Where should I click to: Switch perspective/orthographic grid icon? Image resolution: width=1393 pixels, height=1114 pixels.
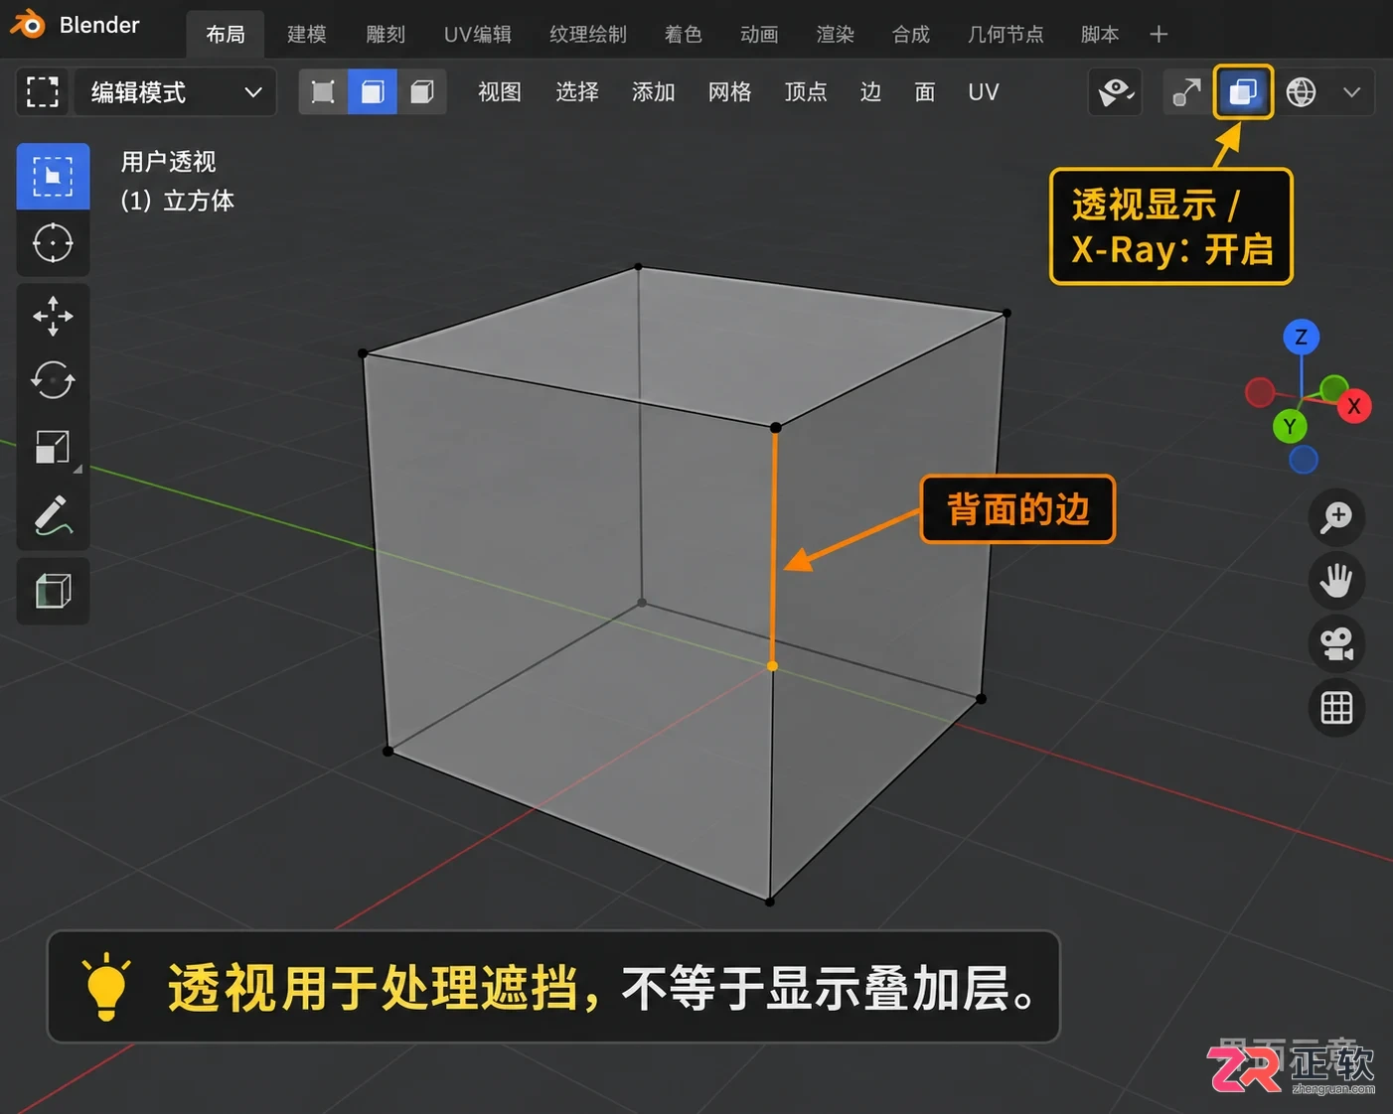click(x=1336, y=708)
